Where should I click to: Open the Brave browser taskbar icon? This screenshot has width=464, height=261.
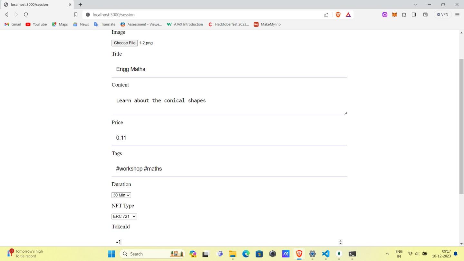pyautogui.click(x=299, y=254)
